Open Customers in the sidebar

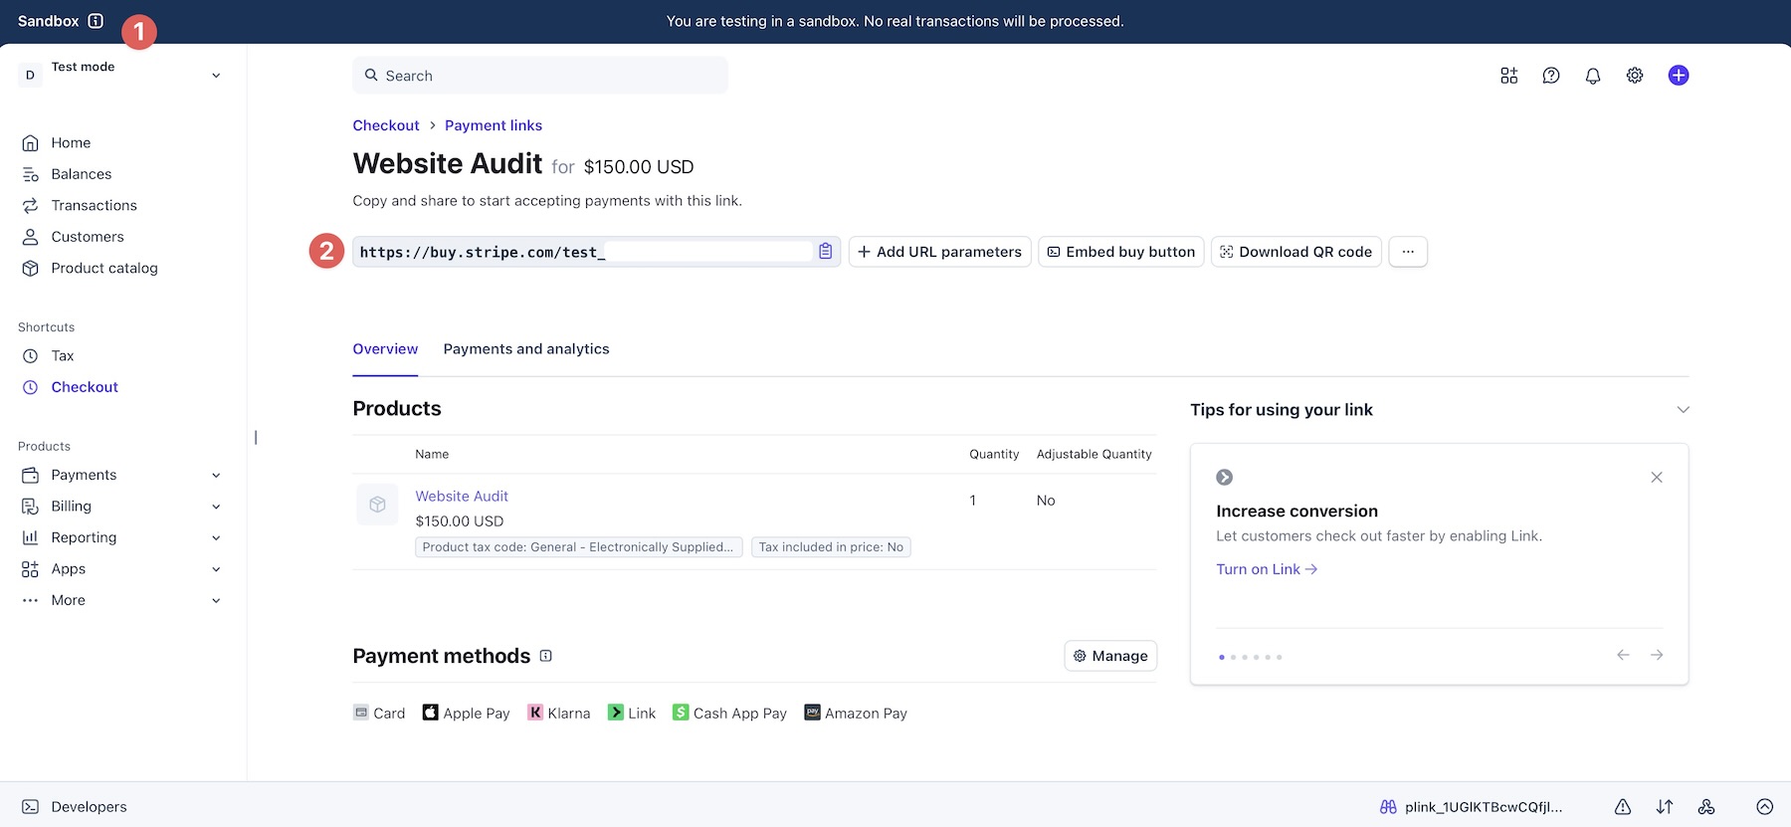[88, 237]
